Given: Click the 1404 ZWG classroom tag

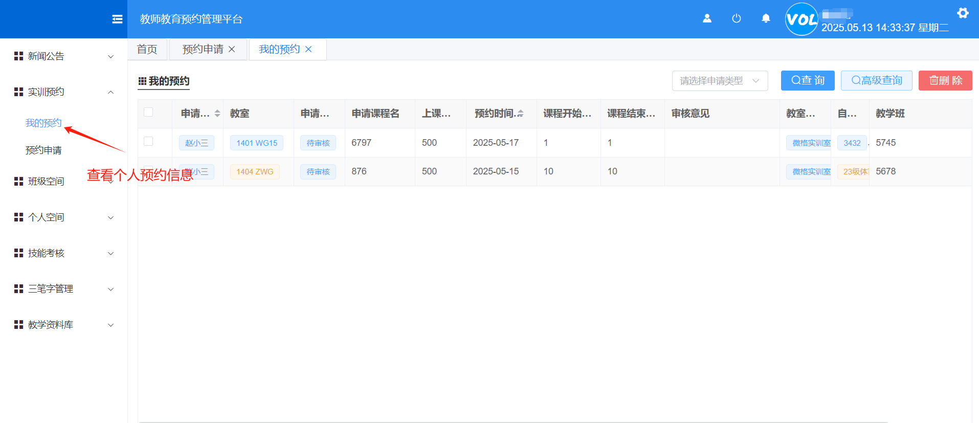Looking at the screenshot, I should click(x=255, y=172).
